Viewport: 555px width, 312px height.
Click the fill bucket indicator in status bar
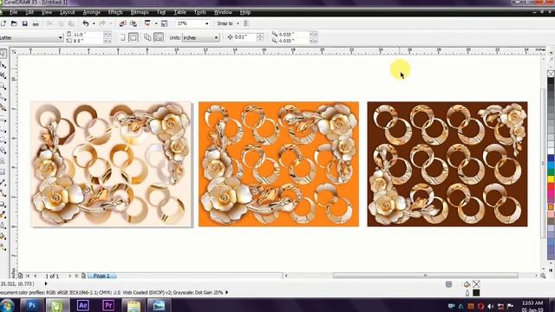467,284
